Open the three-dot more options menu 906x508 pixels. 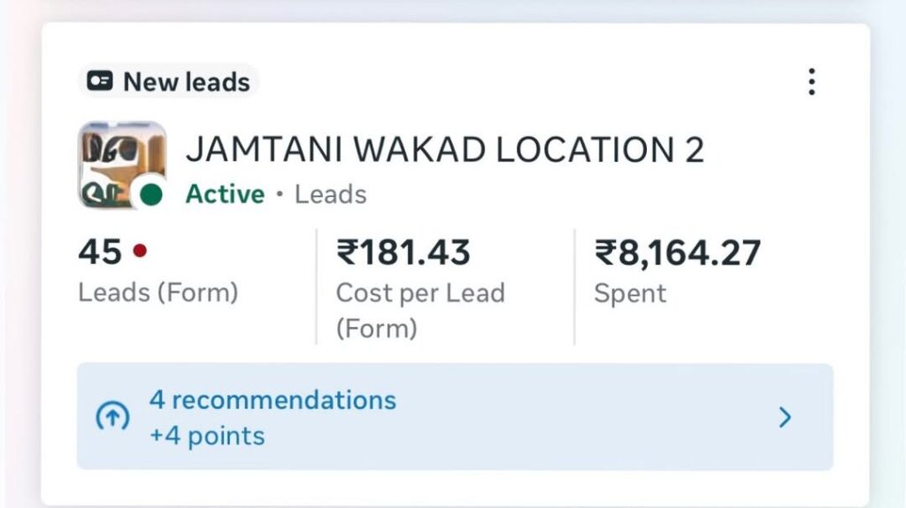coord(811,81)
